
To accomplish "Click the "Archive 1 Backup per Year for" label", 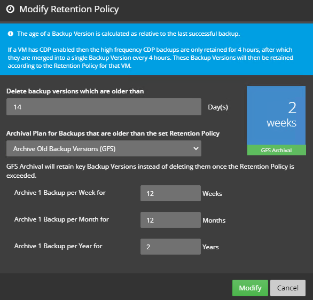I will click(58, 246).
